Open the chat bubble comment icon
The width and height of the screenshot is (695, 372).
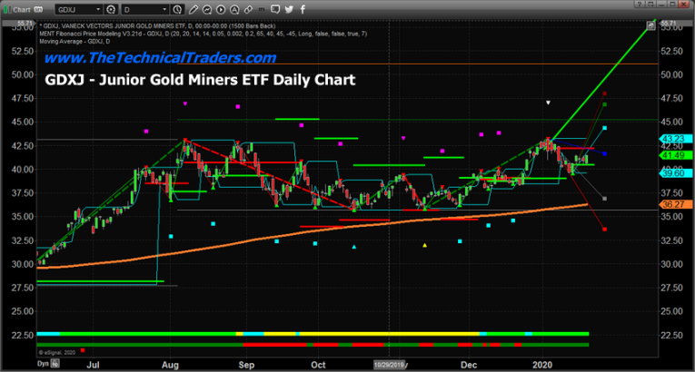(274, 9)
